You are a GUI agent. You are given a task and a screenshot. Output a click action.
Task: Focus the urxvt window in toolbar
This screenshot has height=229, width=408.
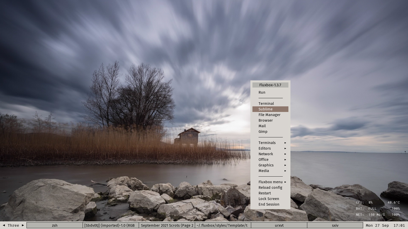click(279, 225)
